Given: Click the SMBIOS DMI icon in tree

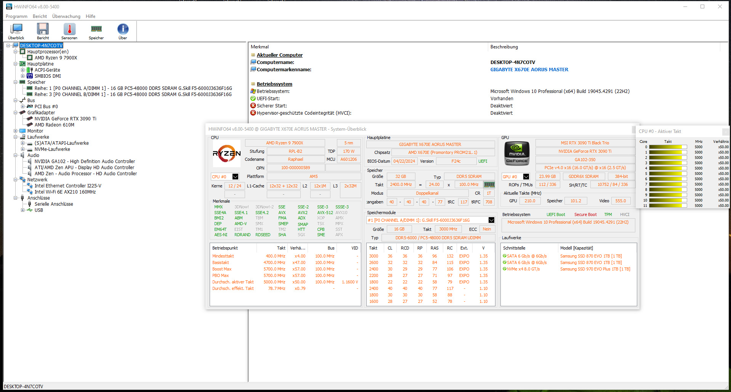Looking at the screenshot, I should (x=30, y=76).
